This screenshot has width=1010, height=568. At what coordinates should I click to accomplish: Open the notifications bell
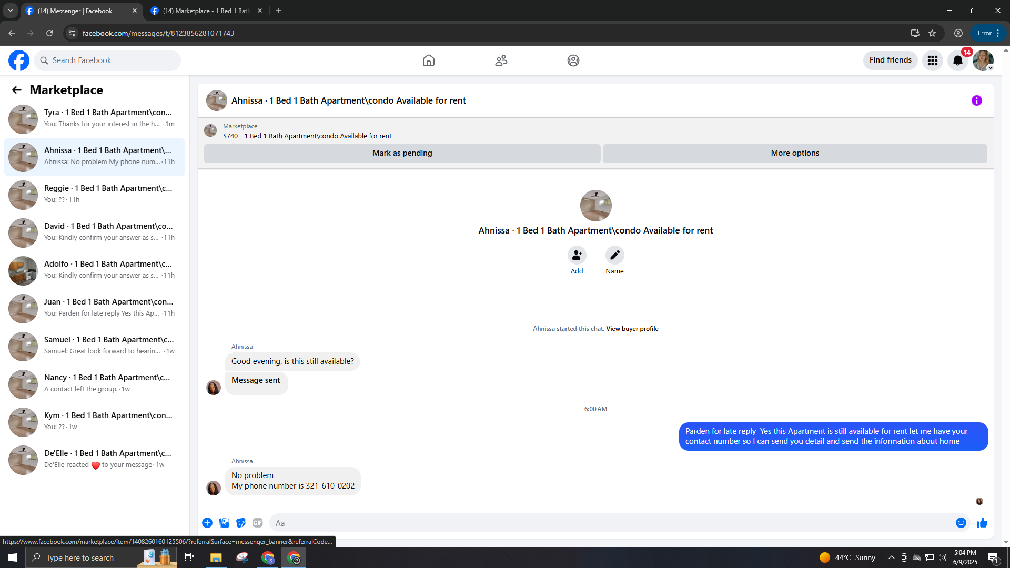coord(958,60)
